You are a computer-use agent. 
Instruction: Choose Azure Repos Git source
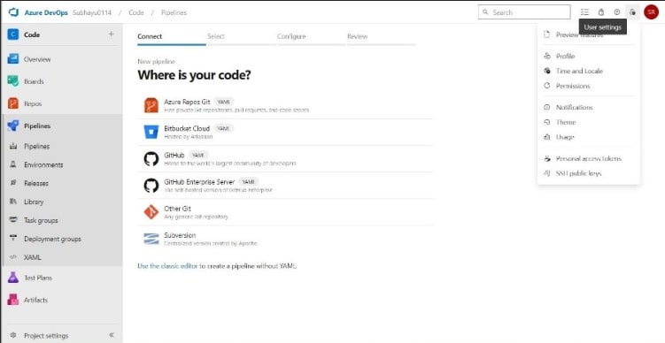[x=285, y=105]
